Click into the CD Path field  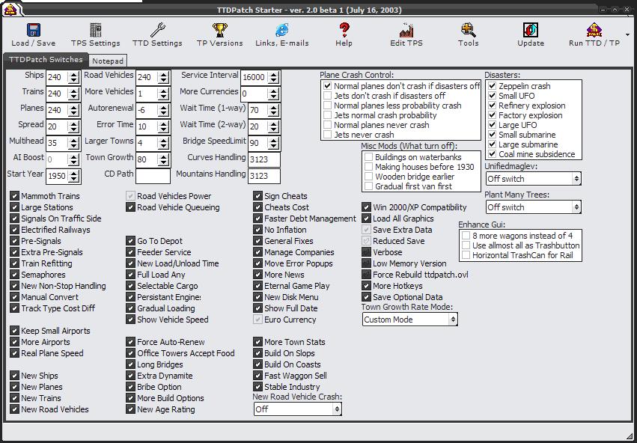153,176
